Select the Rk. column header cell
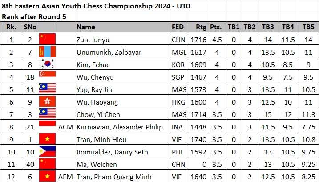 [11, 27]
